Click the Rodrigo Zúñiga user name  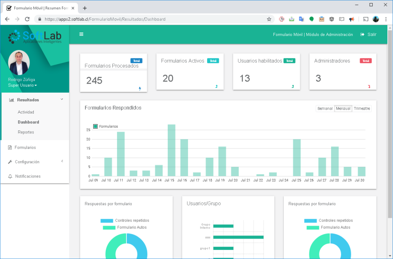tap(22, 79)
